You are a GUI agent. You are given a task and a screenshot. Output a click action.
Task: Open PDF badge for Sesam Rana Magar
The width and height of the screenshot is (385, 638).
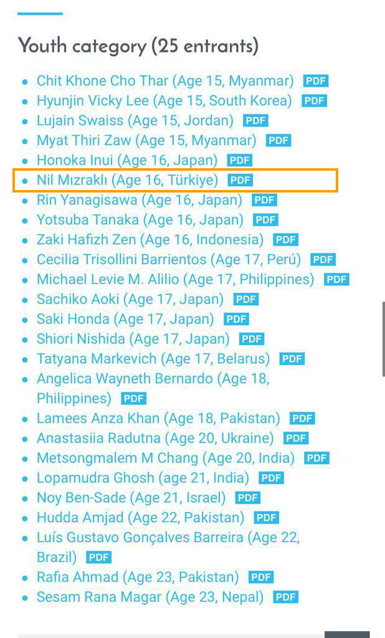286,598
